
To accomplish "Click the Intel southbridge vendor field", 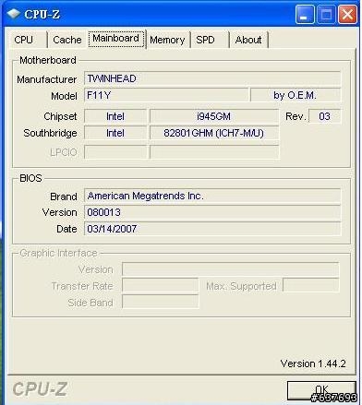I will 115,133.
